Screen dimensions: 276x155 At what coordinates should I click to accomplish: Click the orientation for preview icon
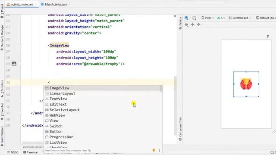pyautogui.click(x=194, y=18)
